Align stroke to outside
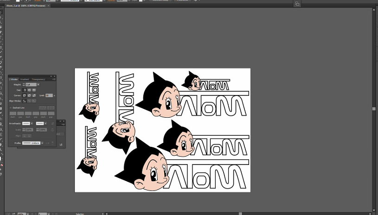This screenshot has width=378, height=215. [34, 101]
